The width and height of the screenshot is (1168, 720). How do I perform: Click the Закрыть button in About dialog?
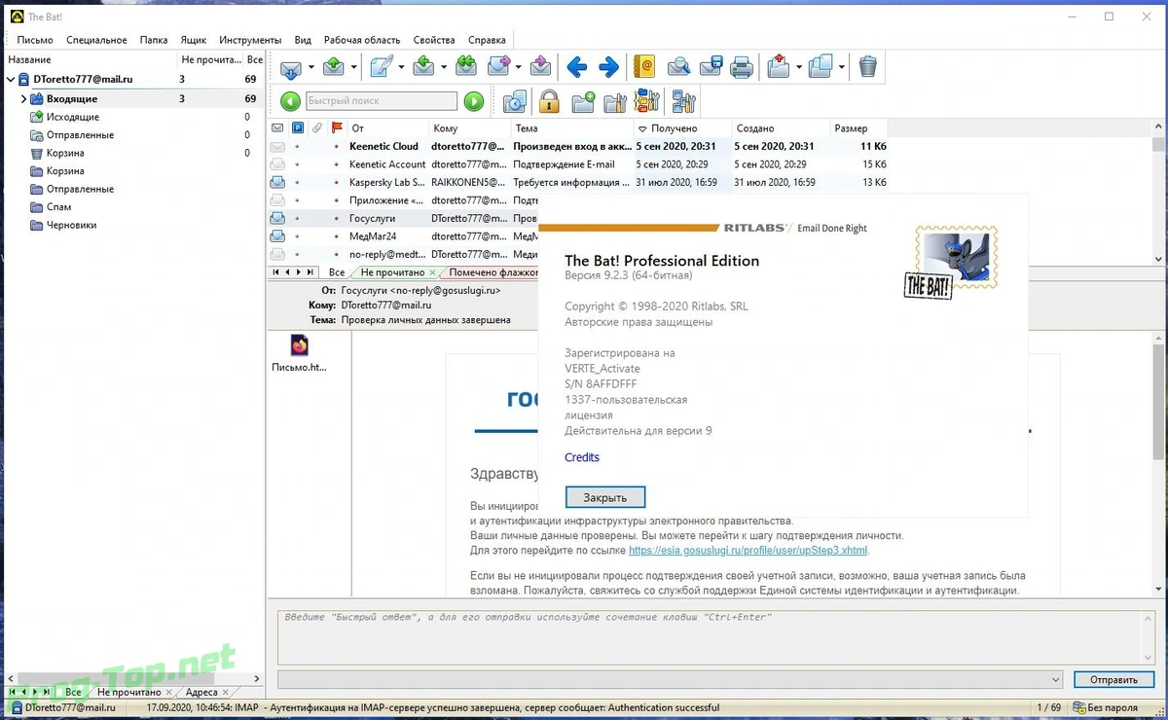(x=604, y=497)
